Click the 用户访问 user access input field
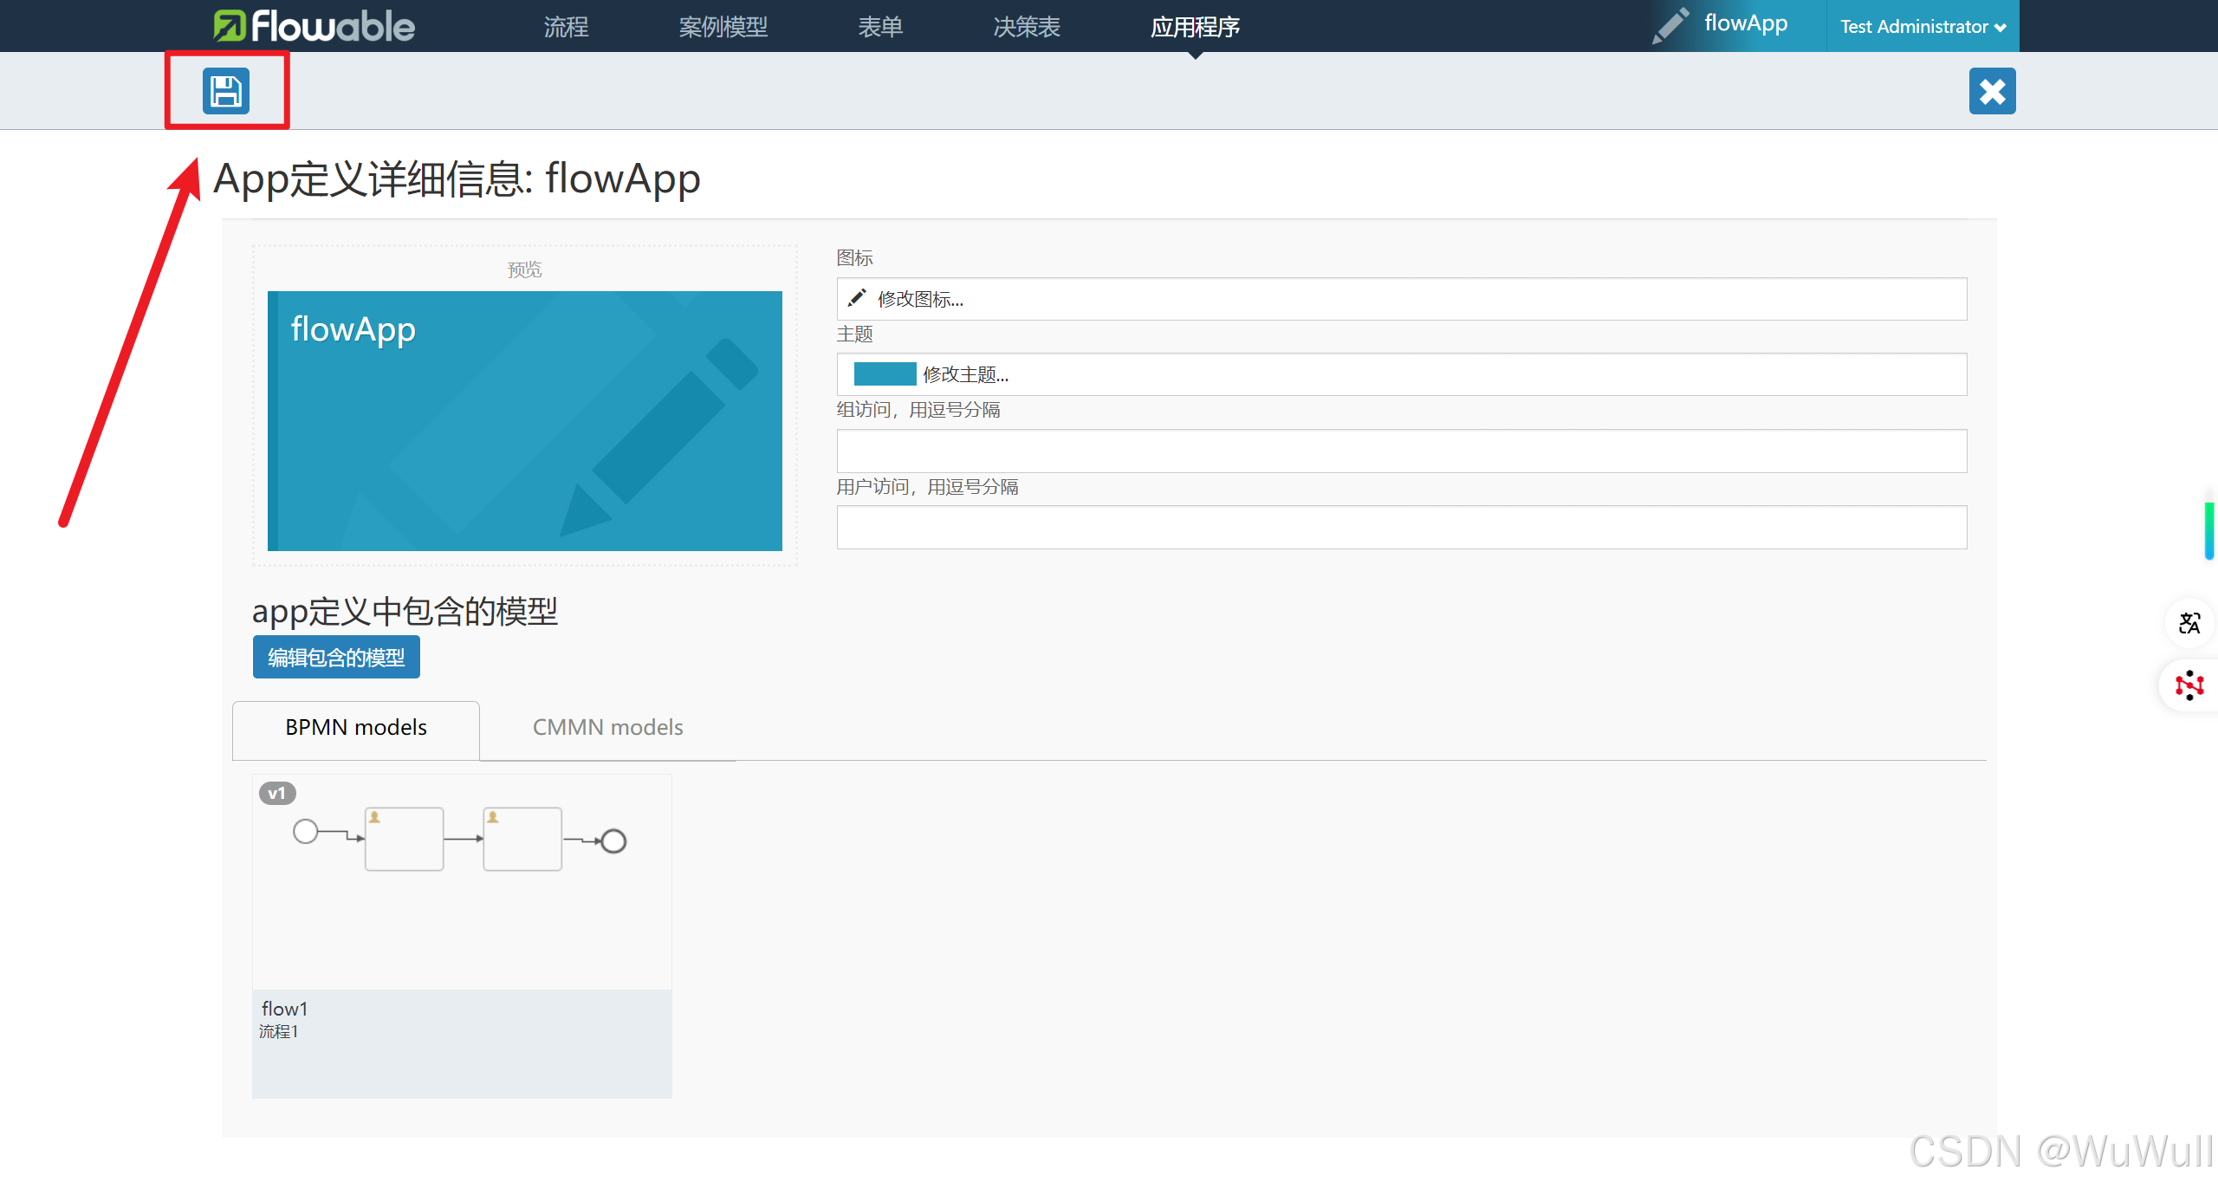The height and width of the screenshot is (1188, 2218). [1401, 527]
